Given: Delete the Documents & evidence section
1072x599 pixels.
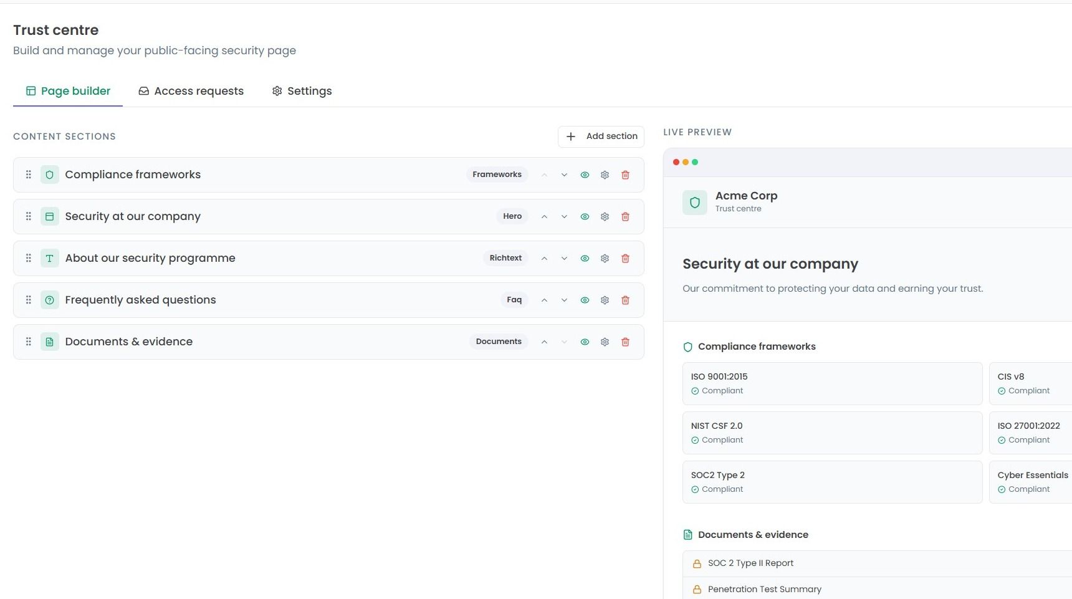Looking at the screenshot, I should 625,342.
